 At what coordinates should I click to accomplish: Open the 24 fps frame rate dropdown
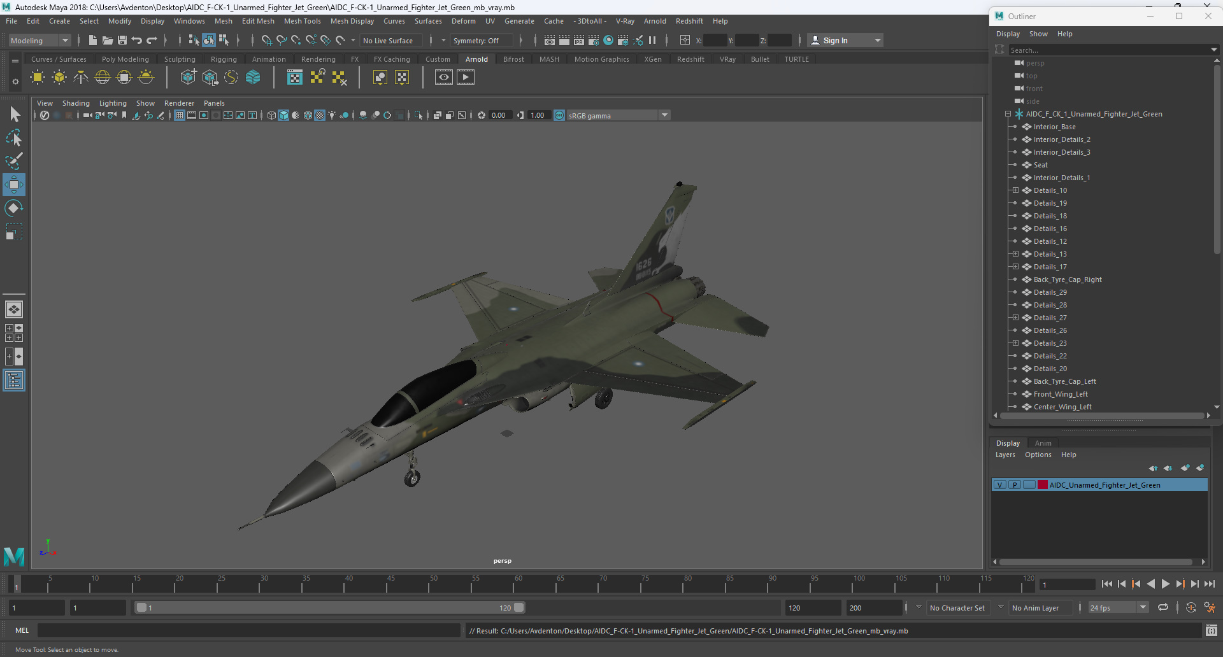pos(1143,607)
